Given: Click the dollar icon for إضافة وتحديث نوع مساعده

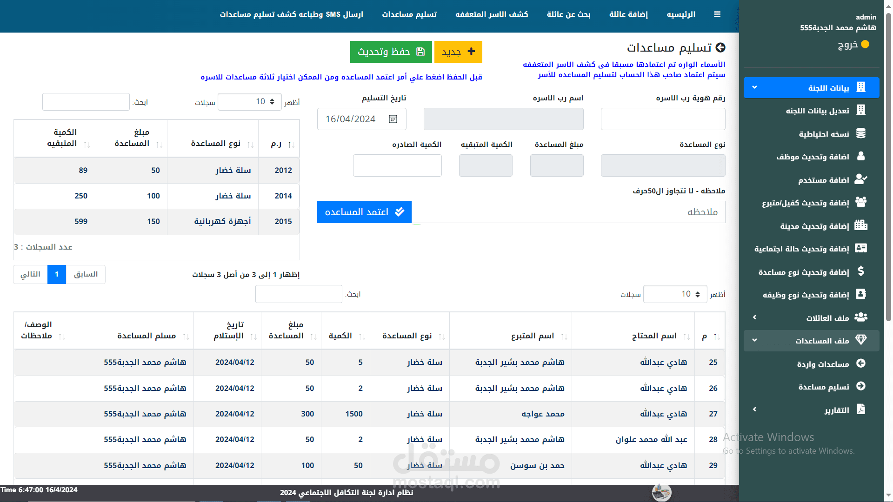Looking at the screenshot, I should (861, 271).
